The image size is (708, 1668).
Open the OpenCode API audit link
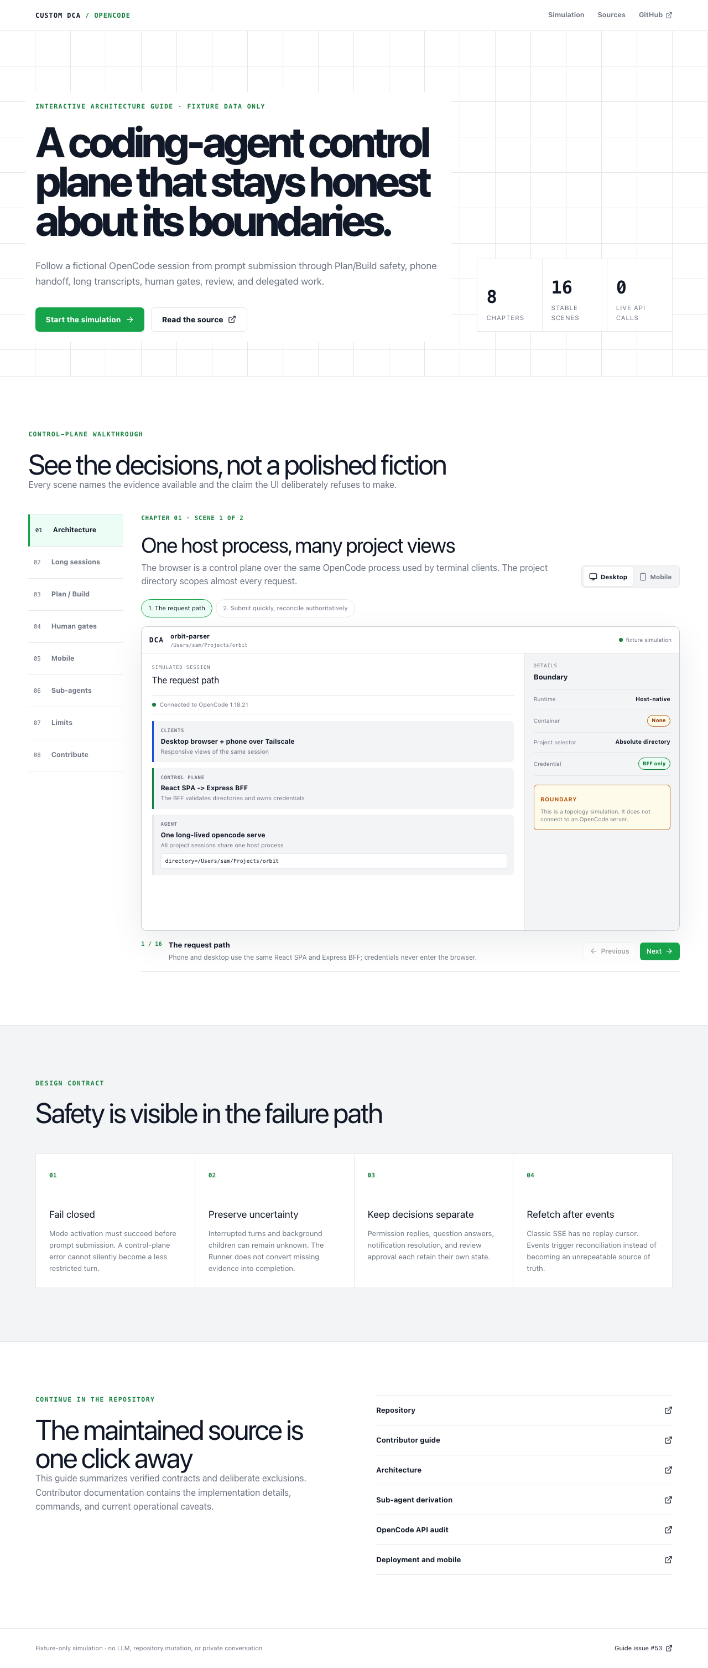point(524,1530)
